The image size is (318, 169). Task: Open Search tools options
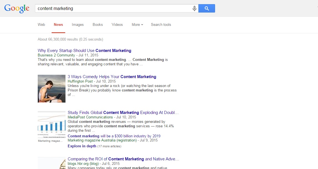tap(161, 24)
